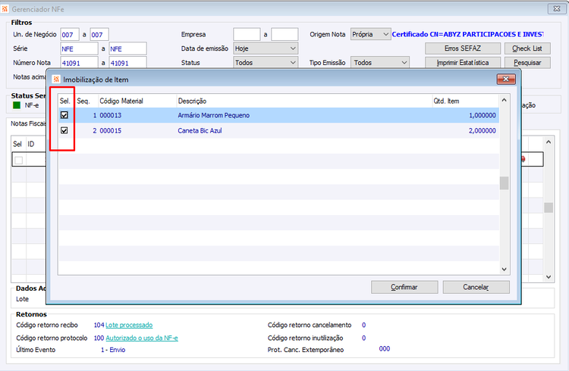
Task: Open the Lote processado link
Action: point(129,325)
